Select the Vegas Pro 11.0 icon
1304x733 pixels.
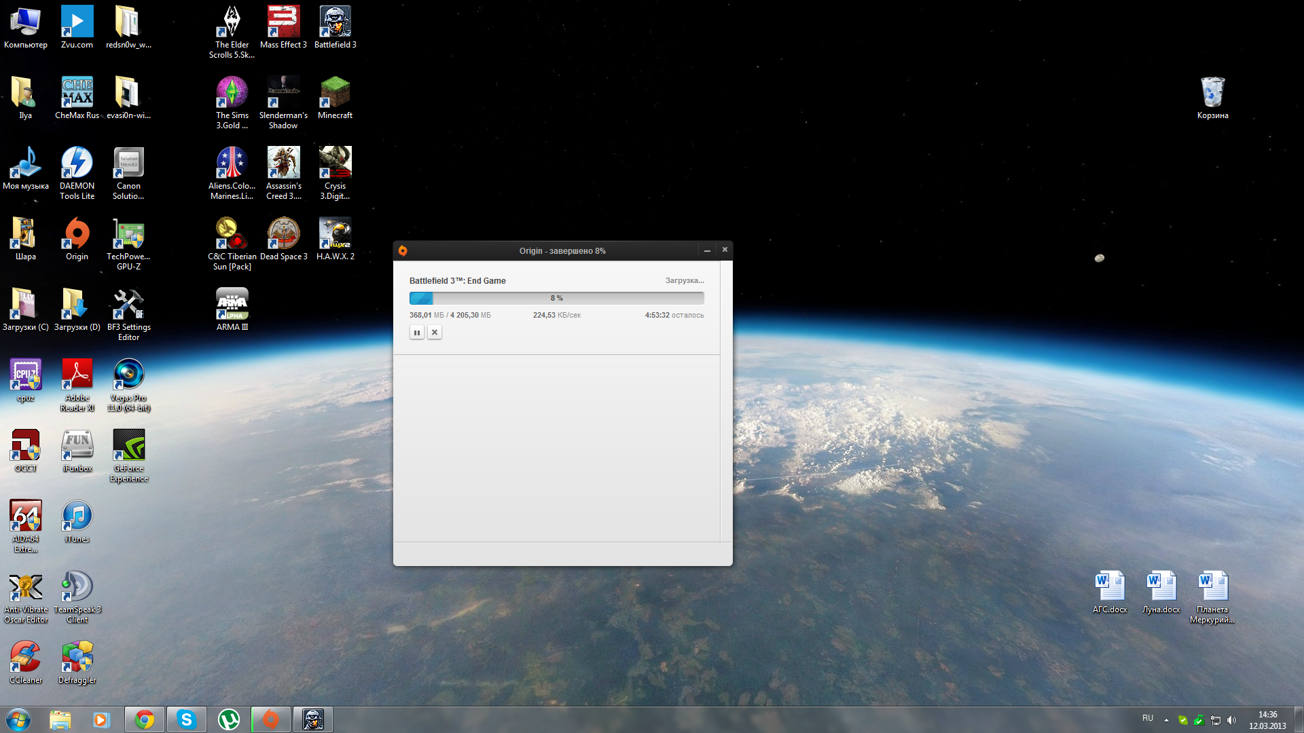coord(128,386)
